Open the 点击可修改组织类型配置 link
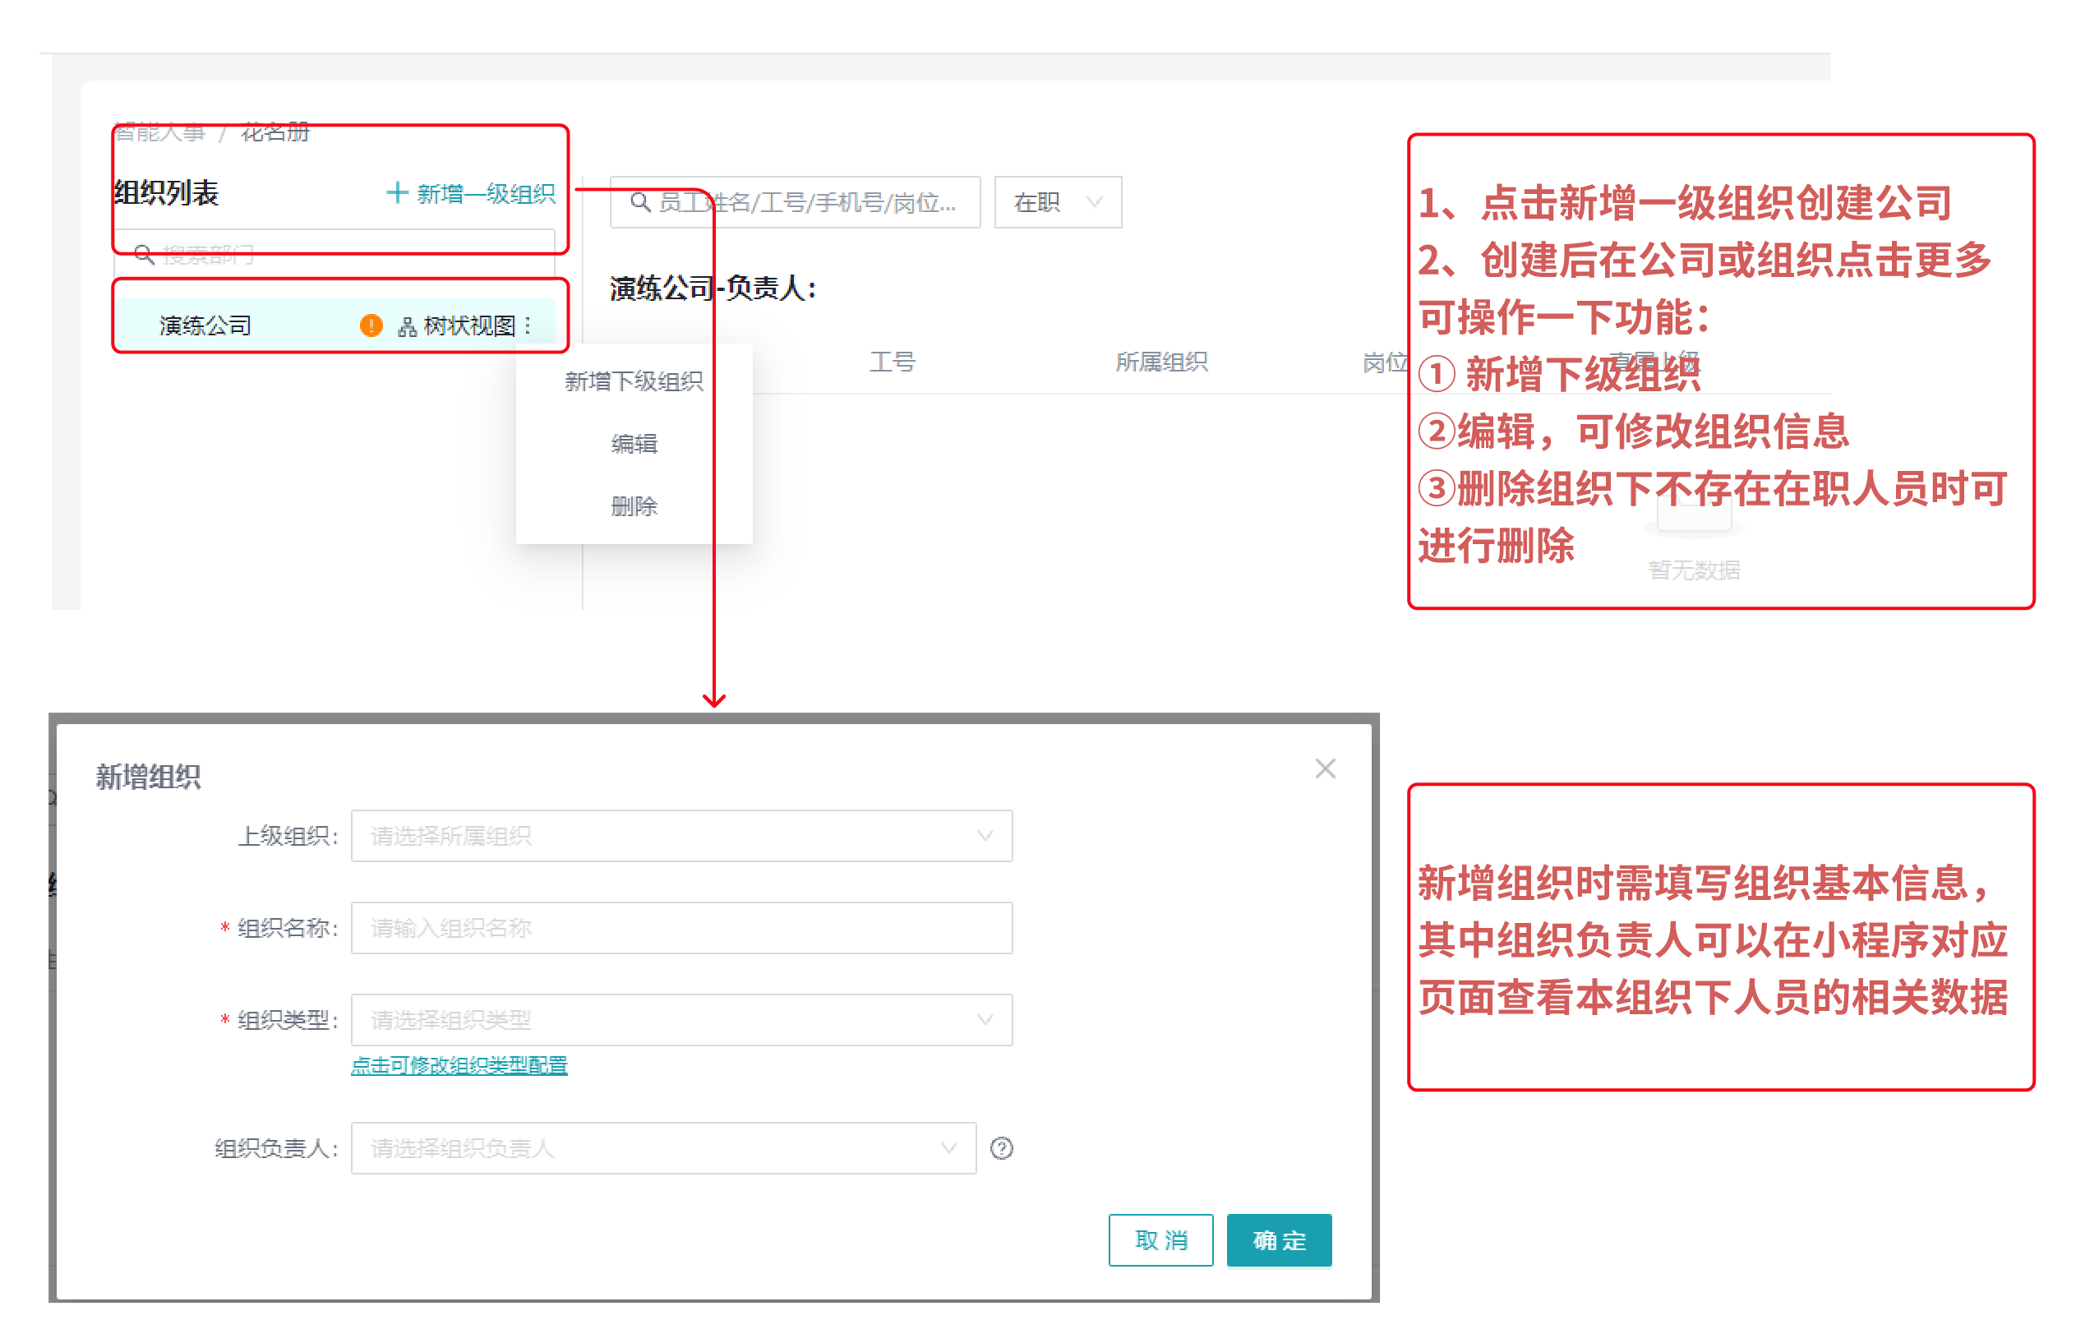Image resolution: width=2076 pixels, height=1343 pixels. [x=459, y=1065]
